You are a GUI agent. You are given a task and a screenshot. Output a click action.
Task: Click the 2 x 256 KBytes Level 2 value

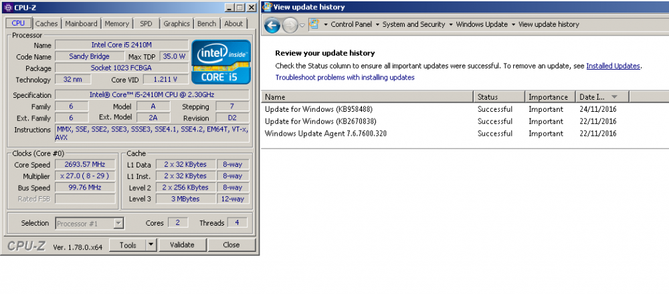point(185,187)
